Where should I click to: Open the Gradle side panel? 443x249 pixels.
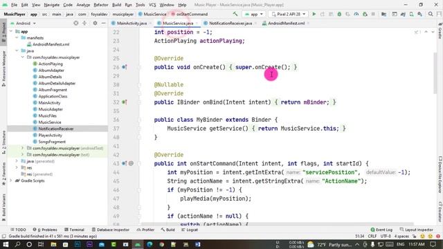(440, 31)
